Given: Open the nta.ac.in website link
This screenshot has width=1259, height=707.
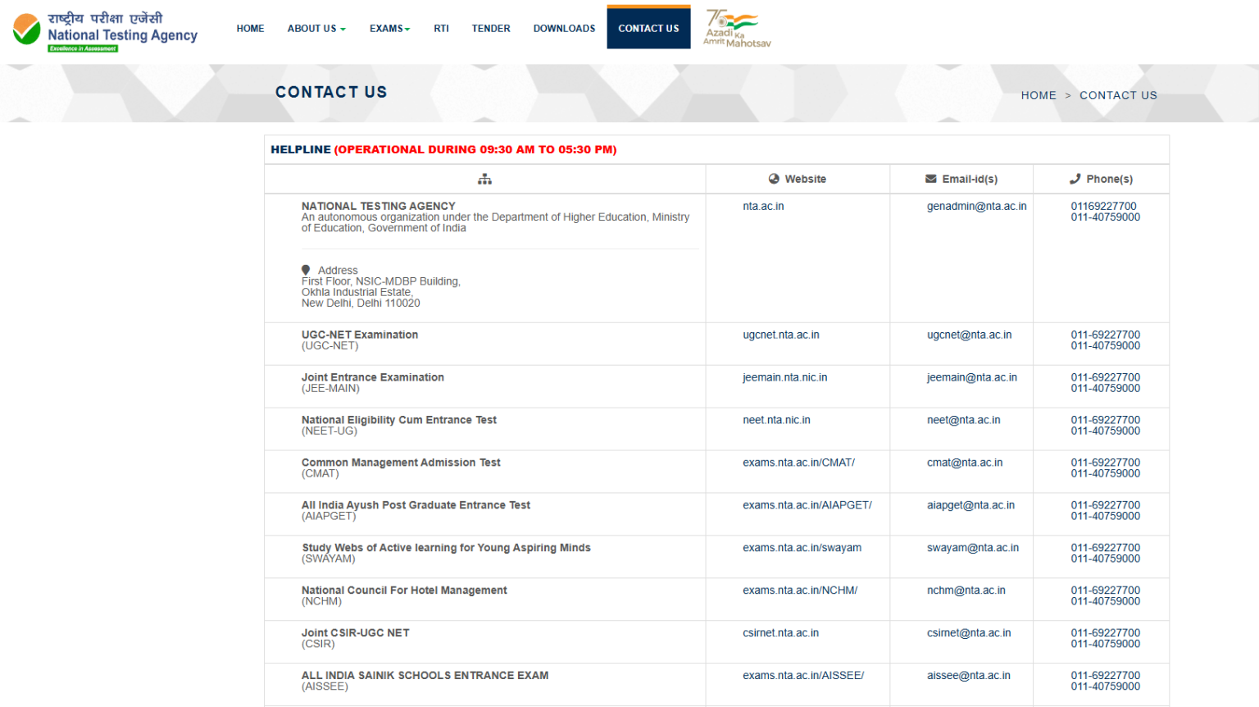Looking at the screenshot, I should pyautogui.click(x=763, y=206).
